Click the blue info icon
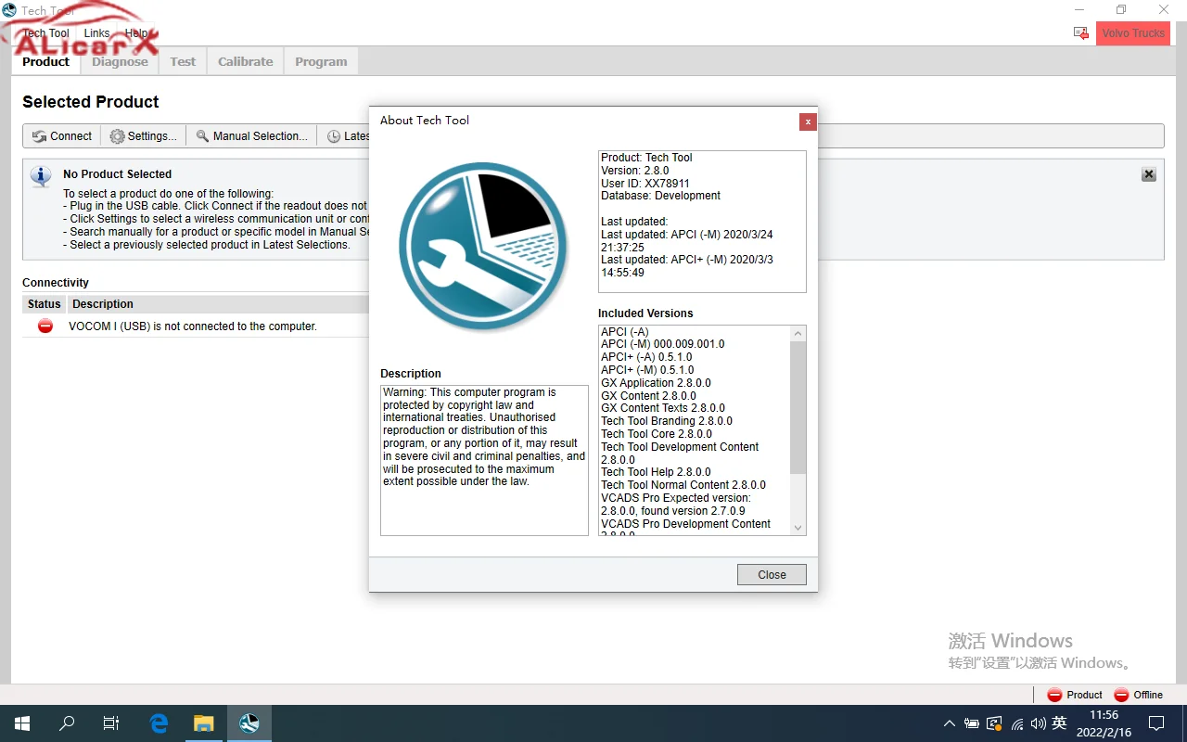Screen dimensions: 1187x742 point(41,176)
